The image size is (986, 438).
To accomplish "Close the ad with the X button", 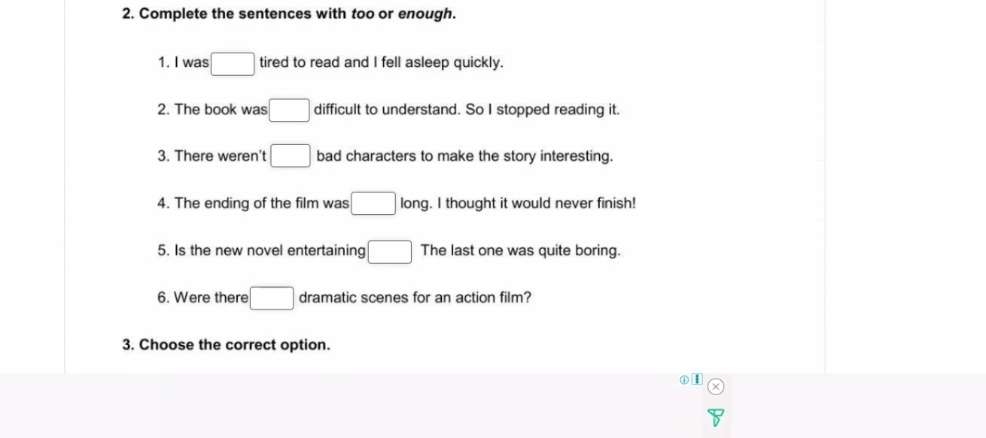I will click(716, 387).
